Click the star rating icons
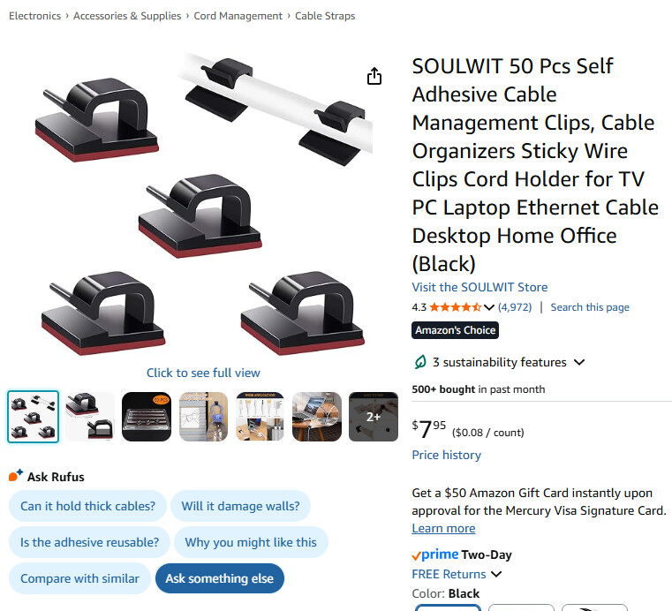This screenshot has width=672, height=611. point(455,307)
